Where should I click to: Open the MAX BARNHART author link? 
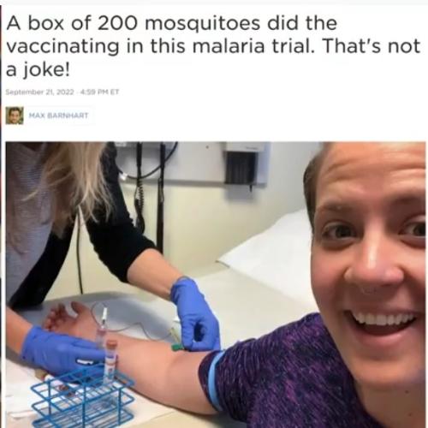58,116
